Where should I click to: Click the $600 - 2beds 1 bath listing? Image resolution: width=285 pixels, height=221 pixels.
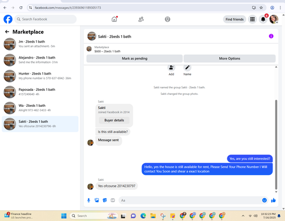coord(107,51)
